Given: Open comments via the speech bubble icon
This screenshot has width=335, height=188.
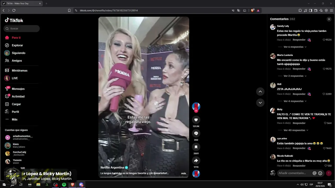Looking at the screenshot, I should 196,133.
